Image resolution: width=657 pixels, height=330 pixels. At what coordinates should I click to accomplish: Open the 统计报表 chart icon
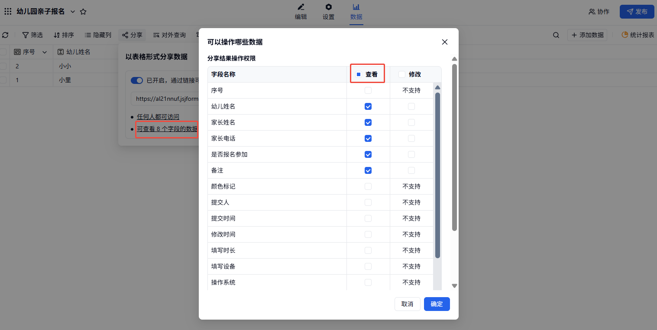tap(625, 35)
